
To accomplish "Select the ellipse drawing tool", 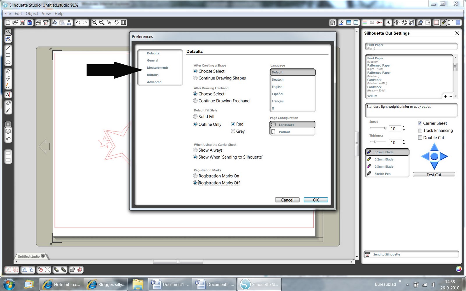I will point(8,63).
